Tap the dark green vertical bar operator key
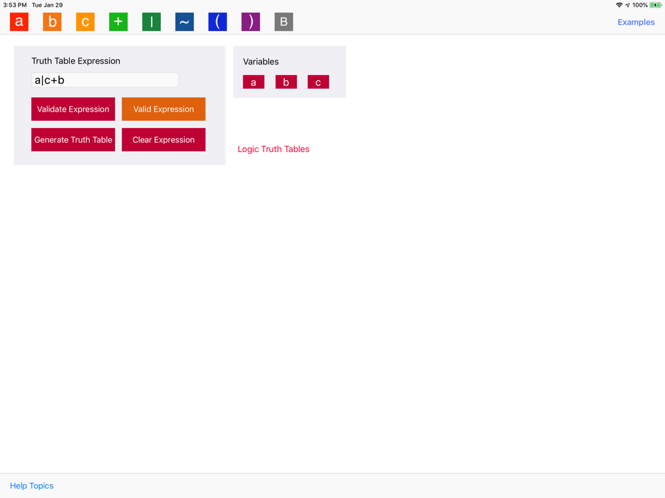Image resolution: width=665 pixels, height=498 pixels. coord(152,22)
